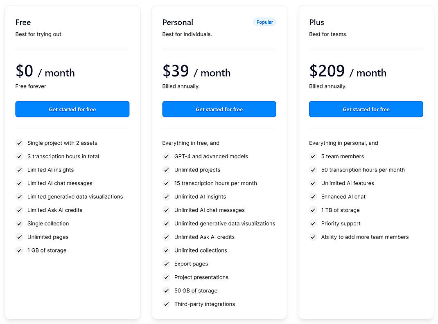Click the Popular badge on Personal plan
This screenshot has width=438, height=324.
pyautogui.click(x=264, y=22)
